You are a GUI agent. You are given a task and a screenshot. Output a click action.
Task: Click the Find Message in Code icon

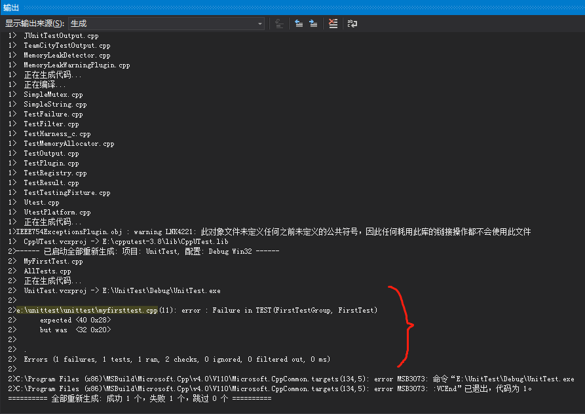pos(279,24)
